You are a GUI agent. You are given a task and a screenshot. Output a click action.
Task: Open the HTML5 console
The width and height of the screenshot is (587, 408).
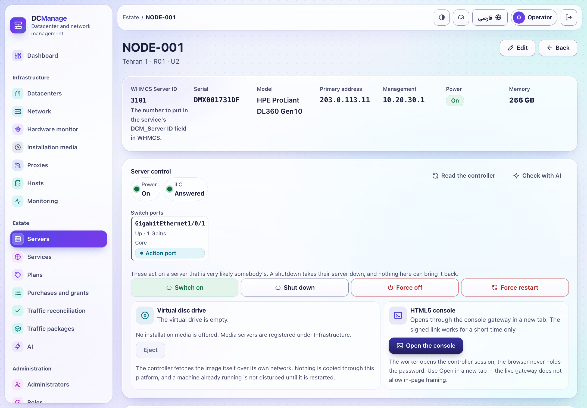pyautogui.click(x=426, y=346)
